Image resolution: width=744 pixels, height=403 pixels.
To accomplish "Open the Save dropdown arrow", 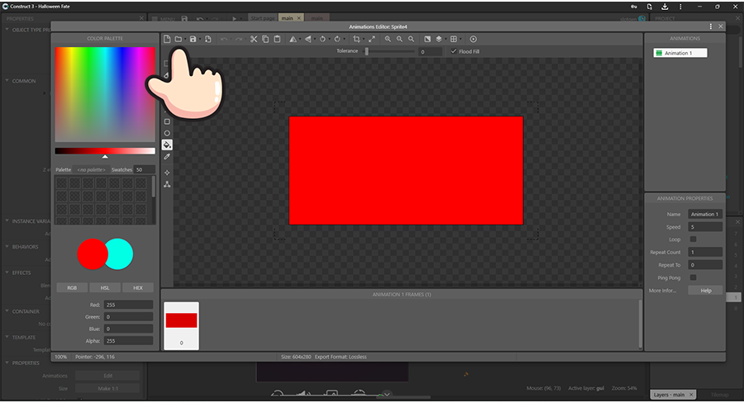I will [x=199, y=40].
